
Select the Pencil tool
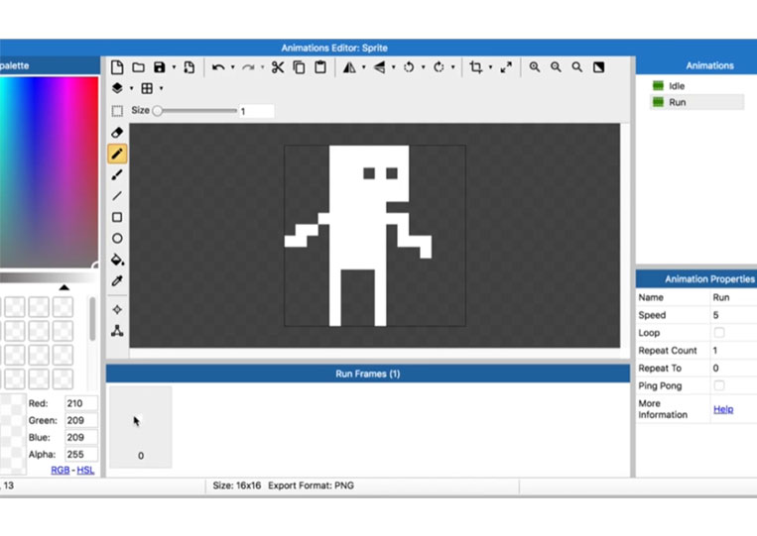117,154
